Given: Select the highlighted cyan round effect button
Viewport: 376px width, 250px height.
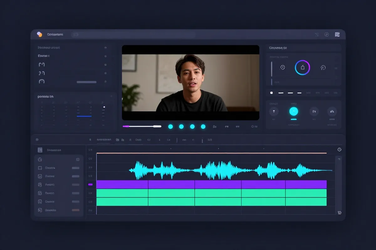Looking at the screenshot, I should pyautogui.click(x=294, y=111).
